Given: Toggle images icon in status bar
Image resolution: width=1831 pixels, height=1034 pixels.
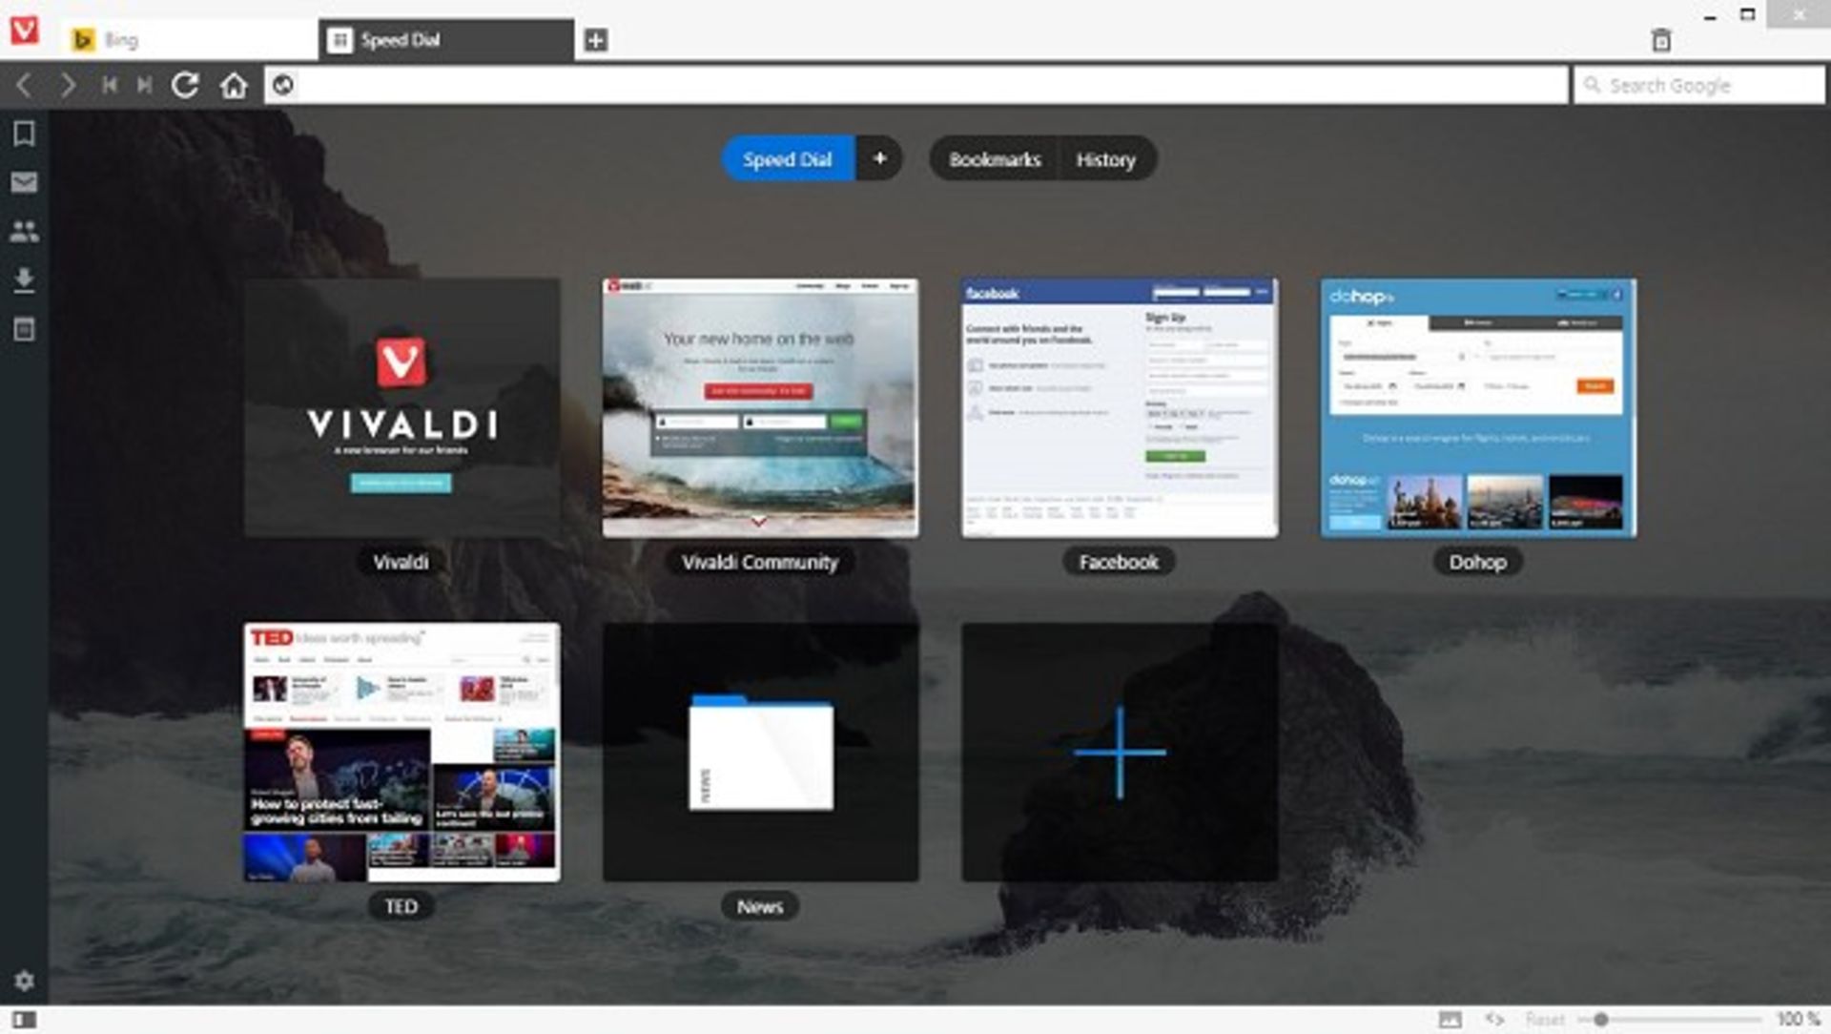Looking at the screenshot, I should (1450, 1020).
